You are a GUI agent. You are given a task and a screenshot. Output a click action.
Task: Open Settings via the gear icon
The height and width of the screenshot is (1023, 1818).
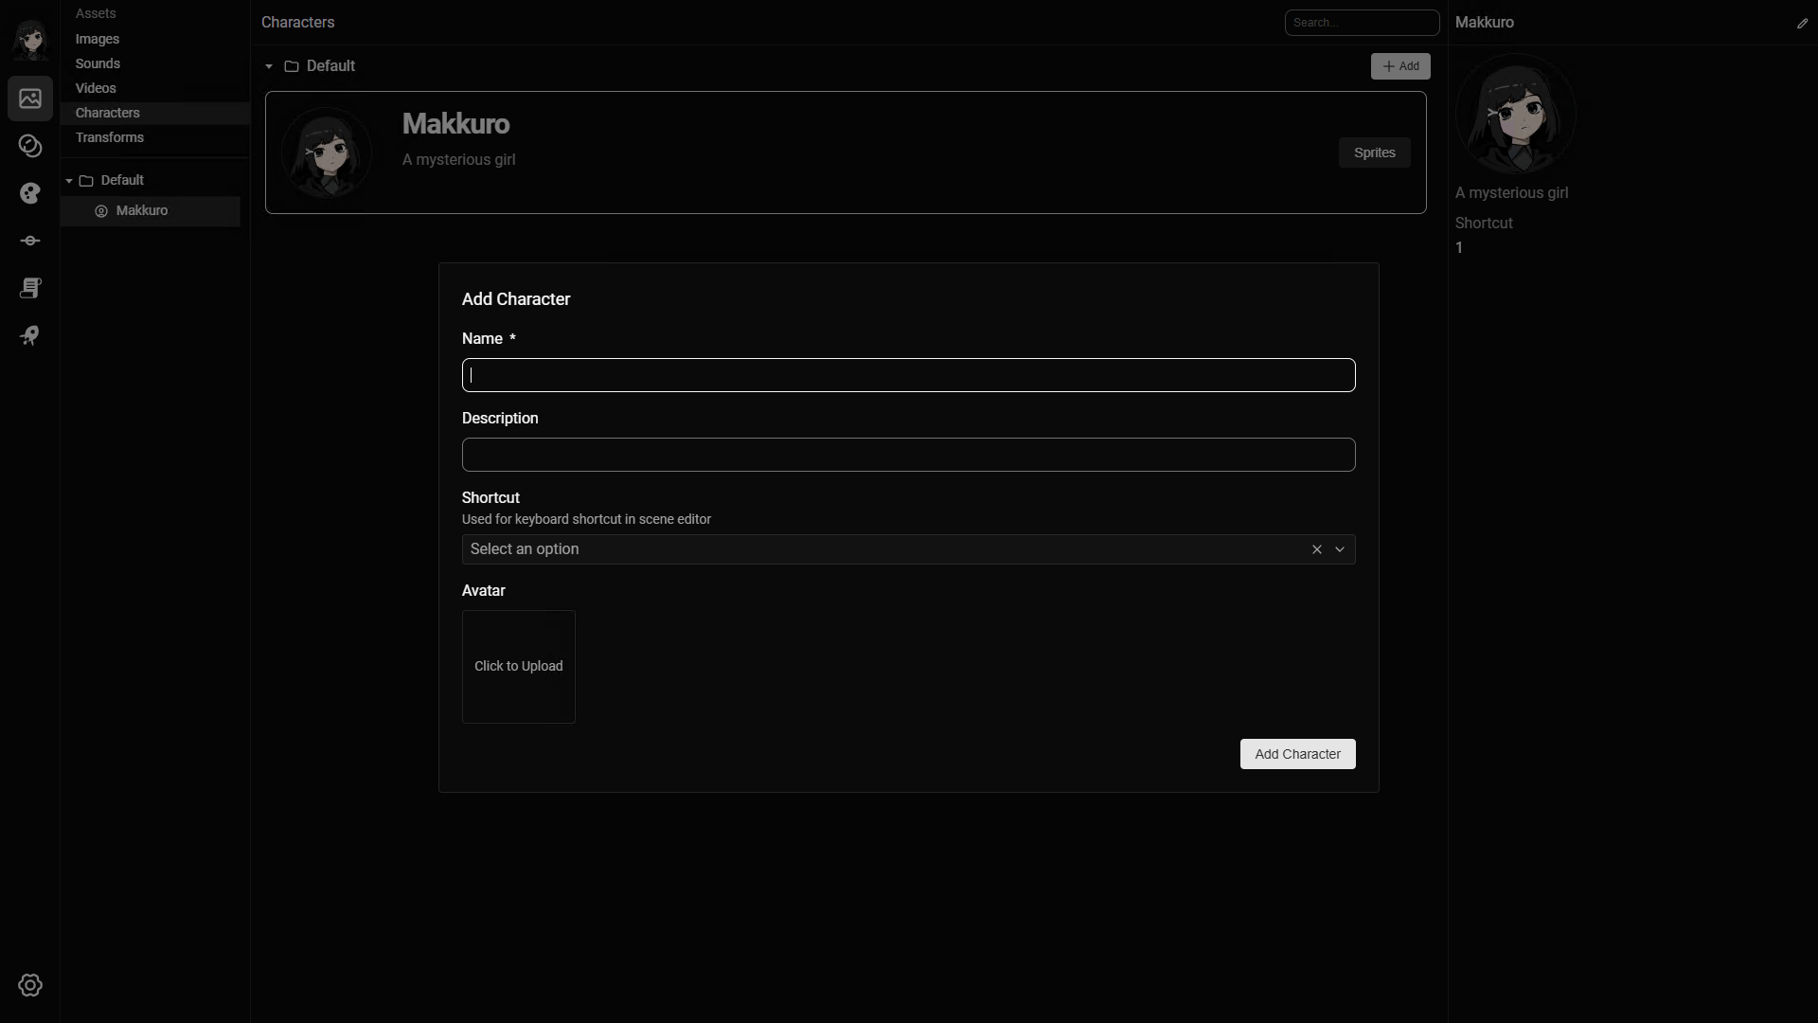[30, 985]
